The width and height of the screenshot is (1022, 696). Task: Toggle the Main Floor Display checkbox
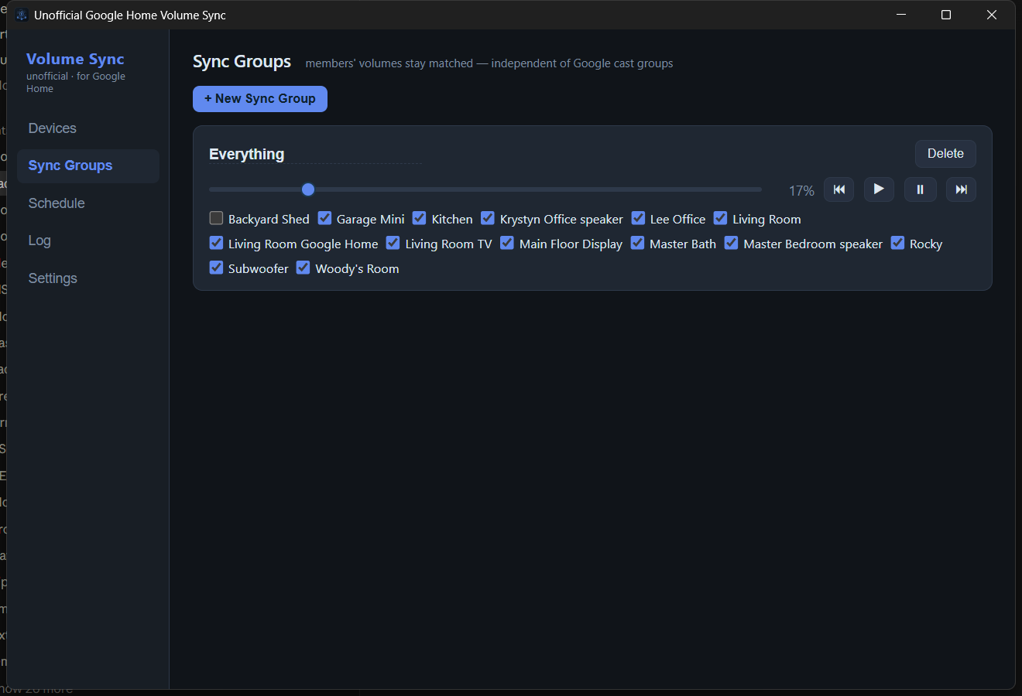(x=507, y=243)
